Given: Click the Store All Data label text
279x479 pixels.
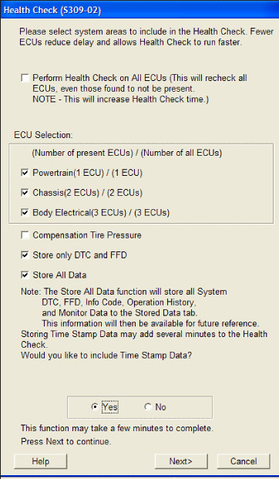Looking at the screenshot, I should coord(59,275).
